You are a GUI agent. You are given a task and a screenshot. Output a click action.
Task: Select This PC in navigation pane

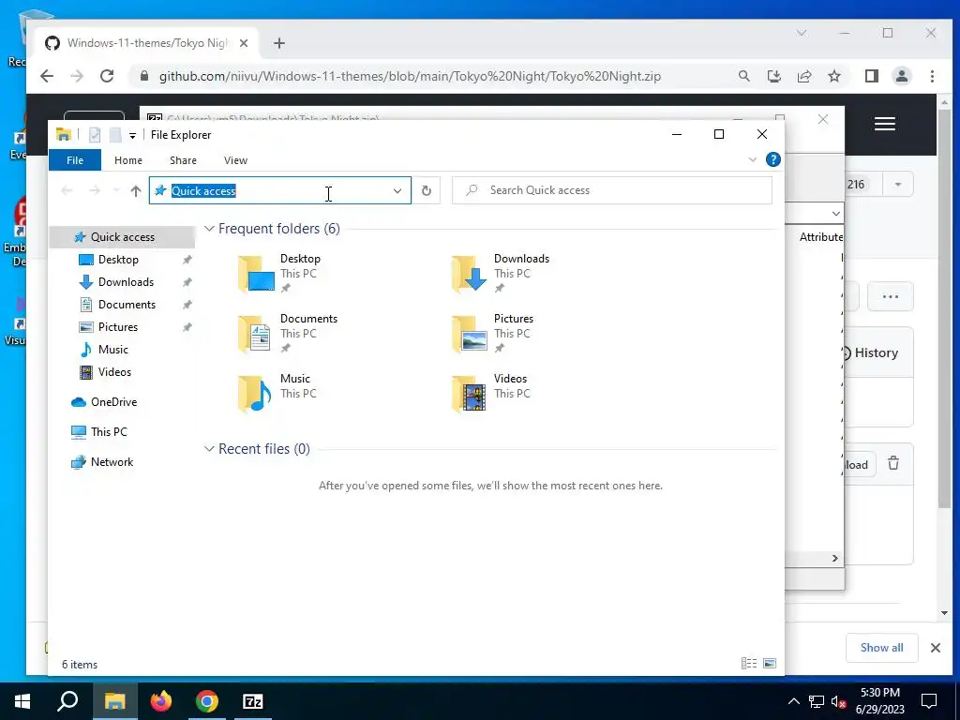(x=109, y=432)
